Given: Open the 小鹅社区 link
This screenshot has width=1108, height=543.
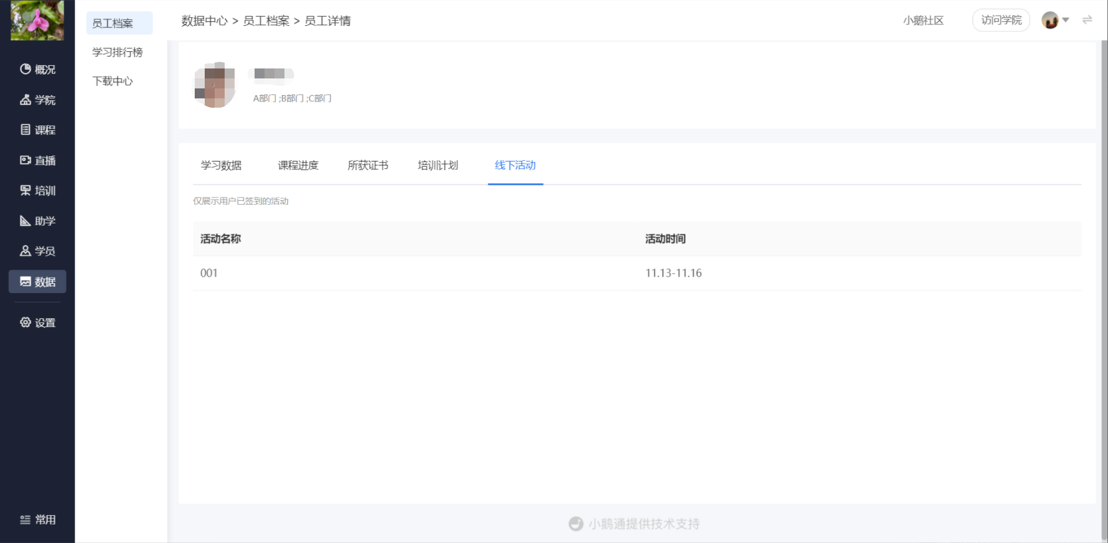Looking at the screenshot, I should point(923,21).
